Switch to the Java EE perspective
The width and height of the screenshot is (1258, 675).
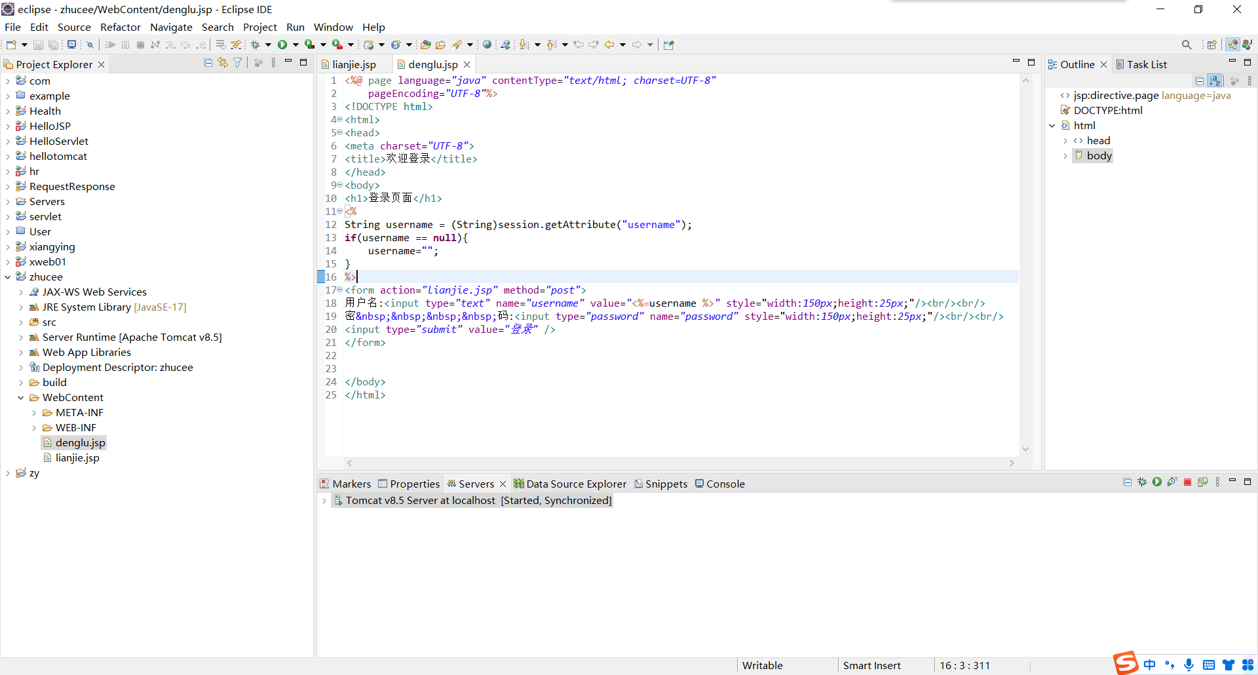tap(1232, 45)
